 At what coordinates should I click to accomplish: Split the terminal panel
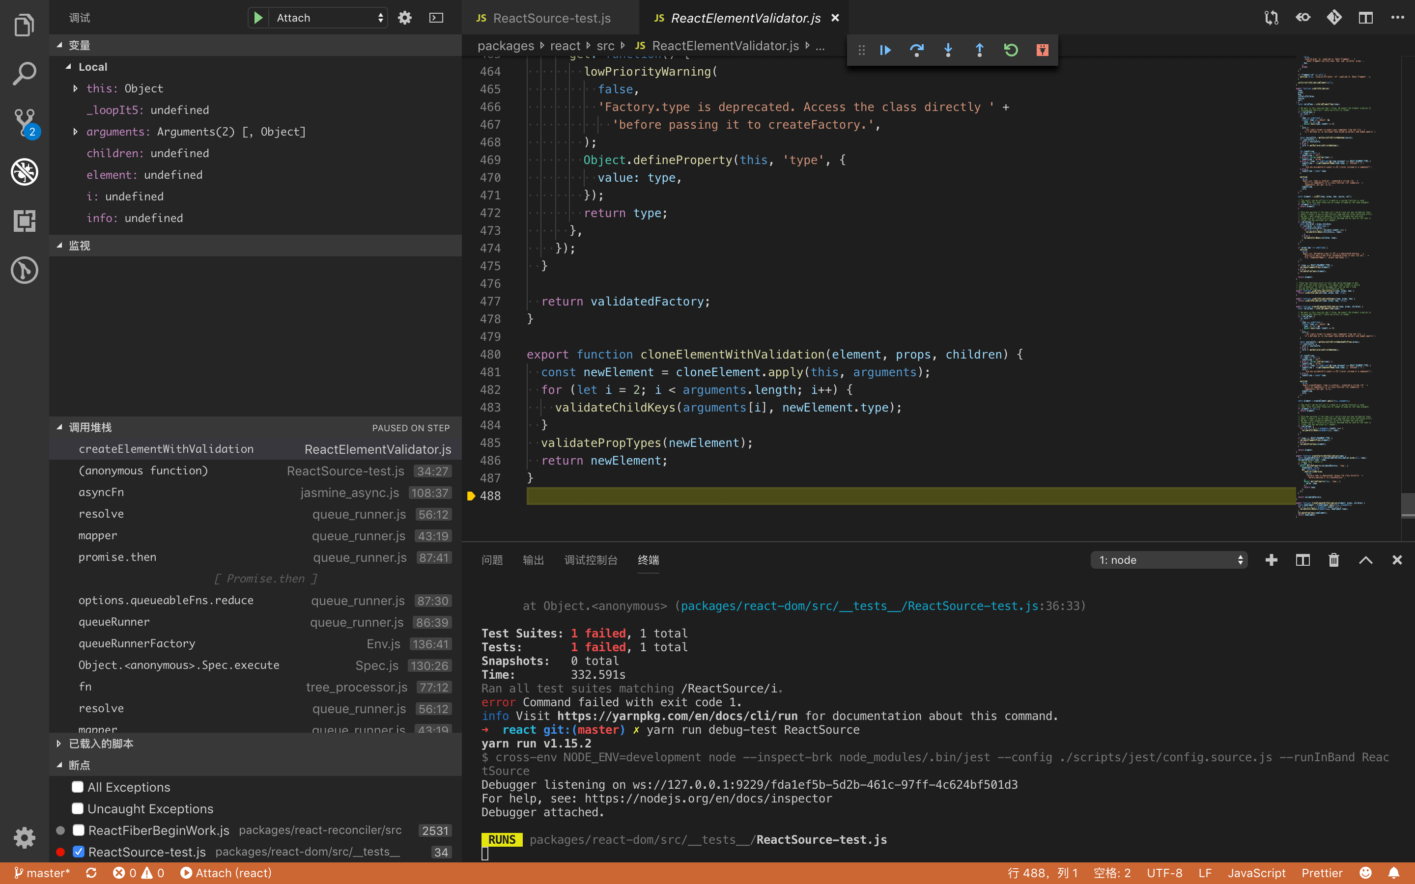click(1303, 559)
